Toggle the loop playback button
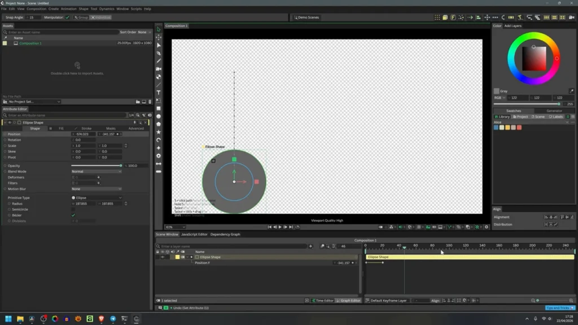The image size is (578, 325). [x=297, y=227]
